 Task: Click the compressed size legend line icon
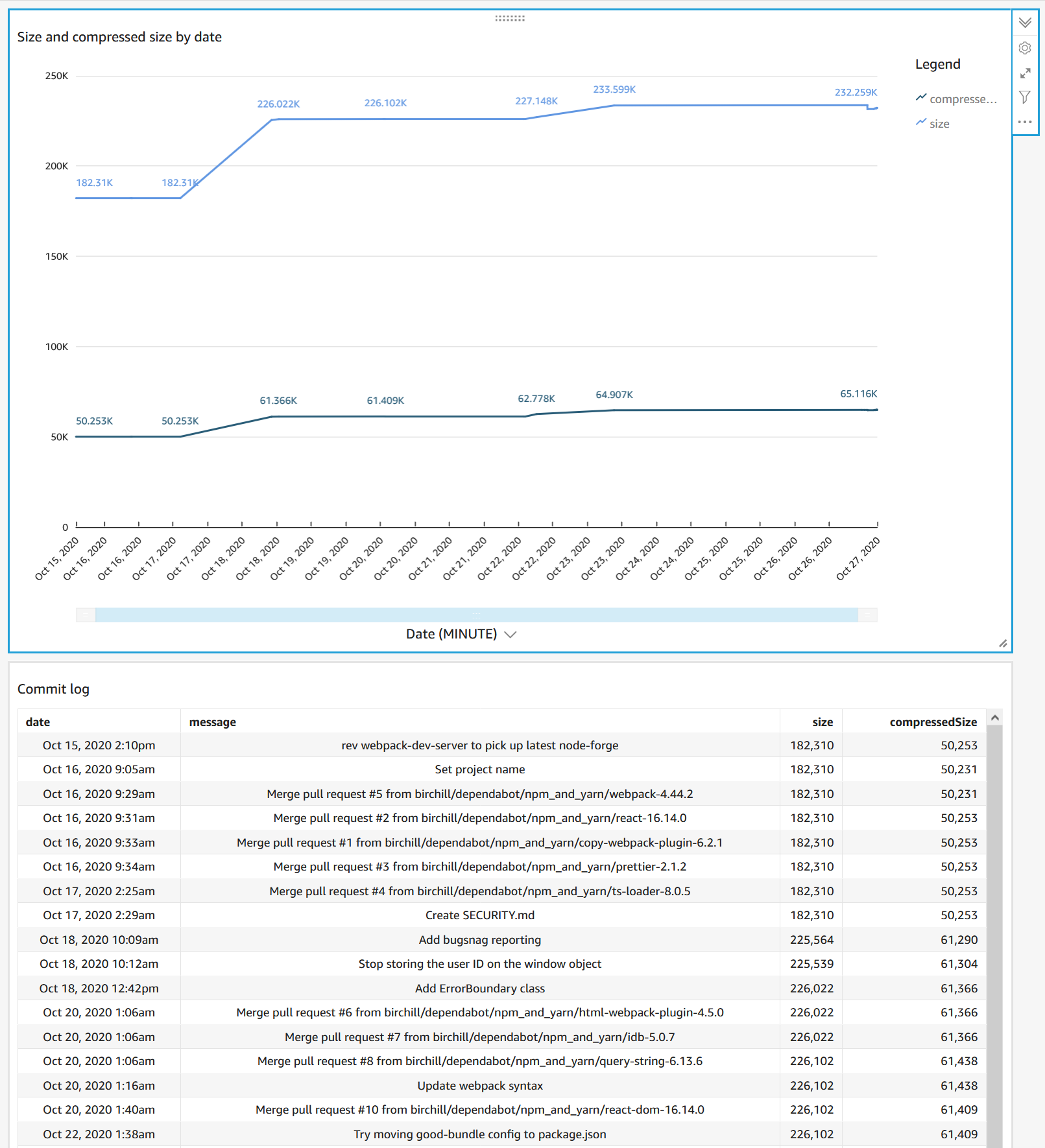(921, 97)
